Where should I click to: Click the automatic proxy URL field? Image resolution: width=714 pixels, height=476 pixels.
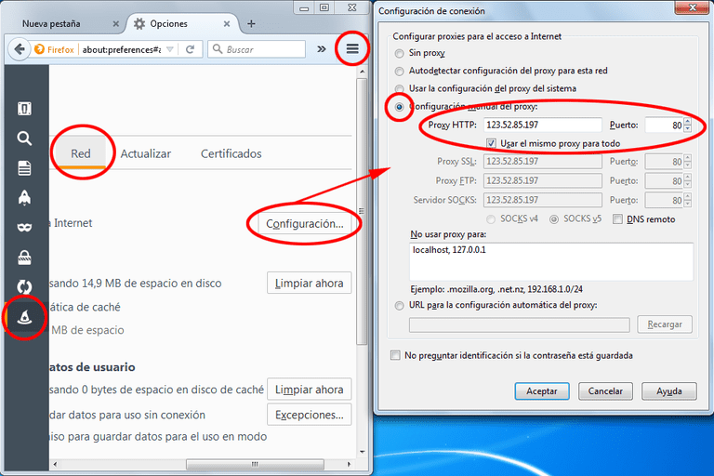point(519,324)
